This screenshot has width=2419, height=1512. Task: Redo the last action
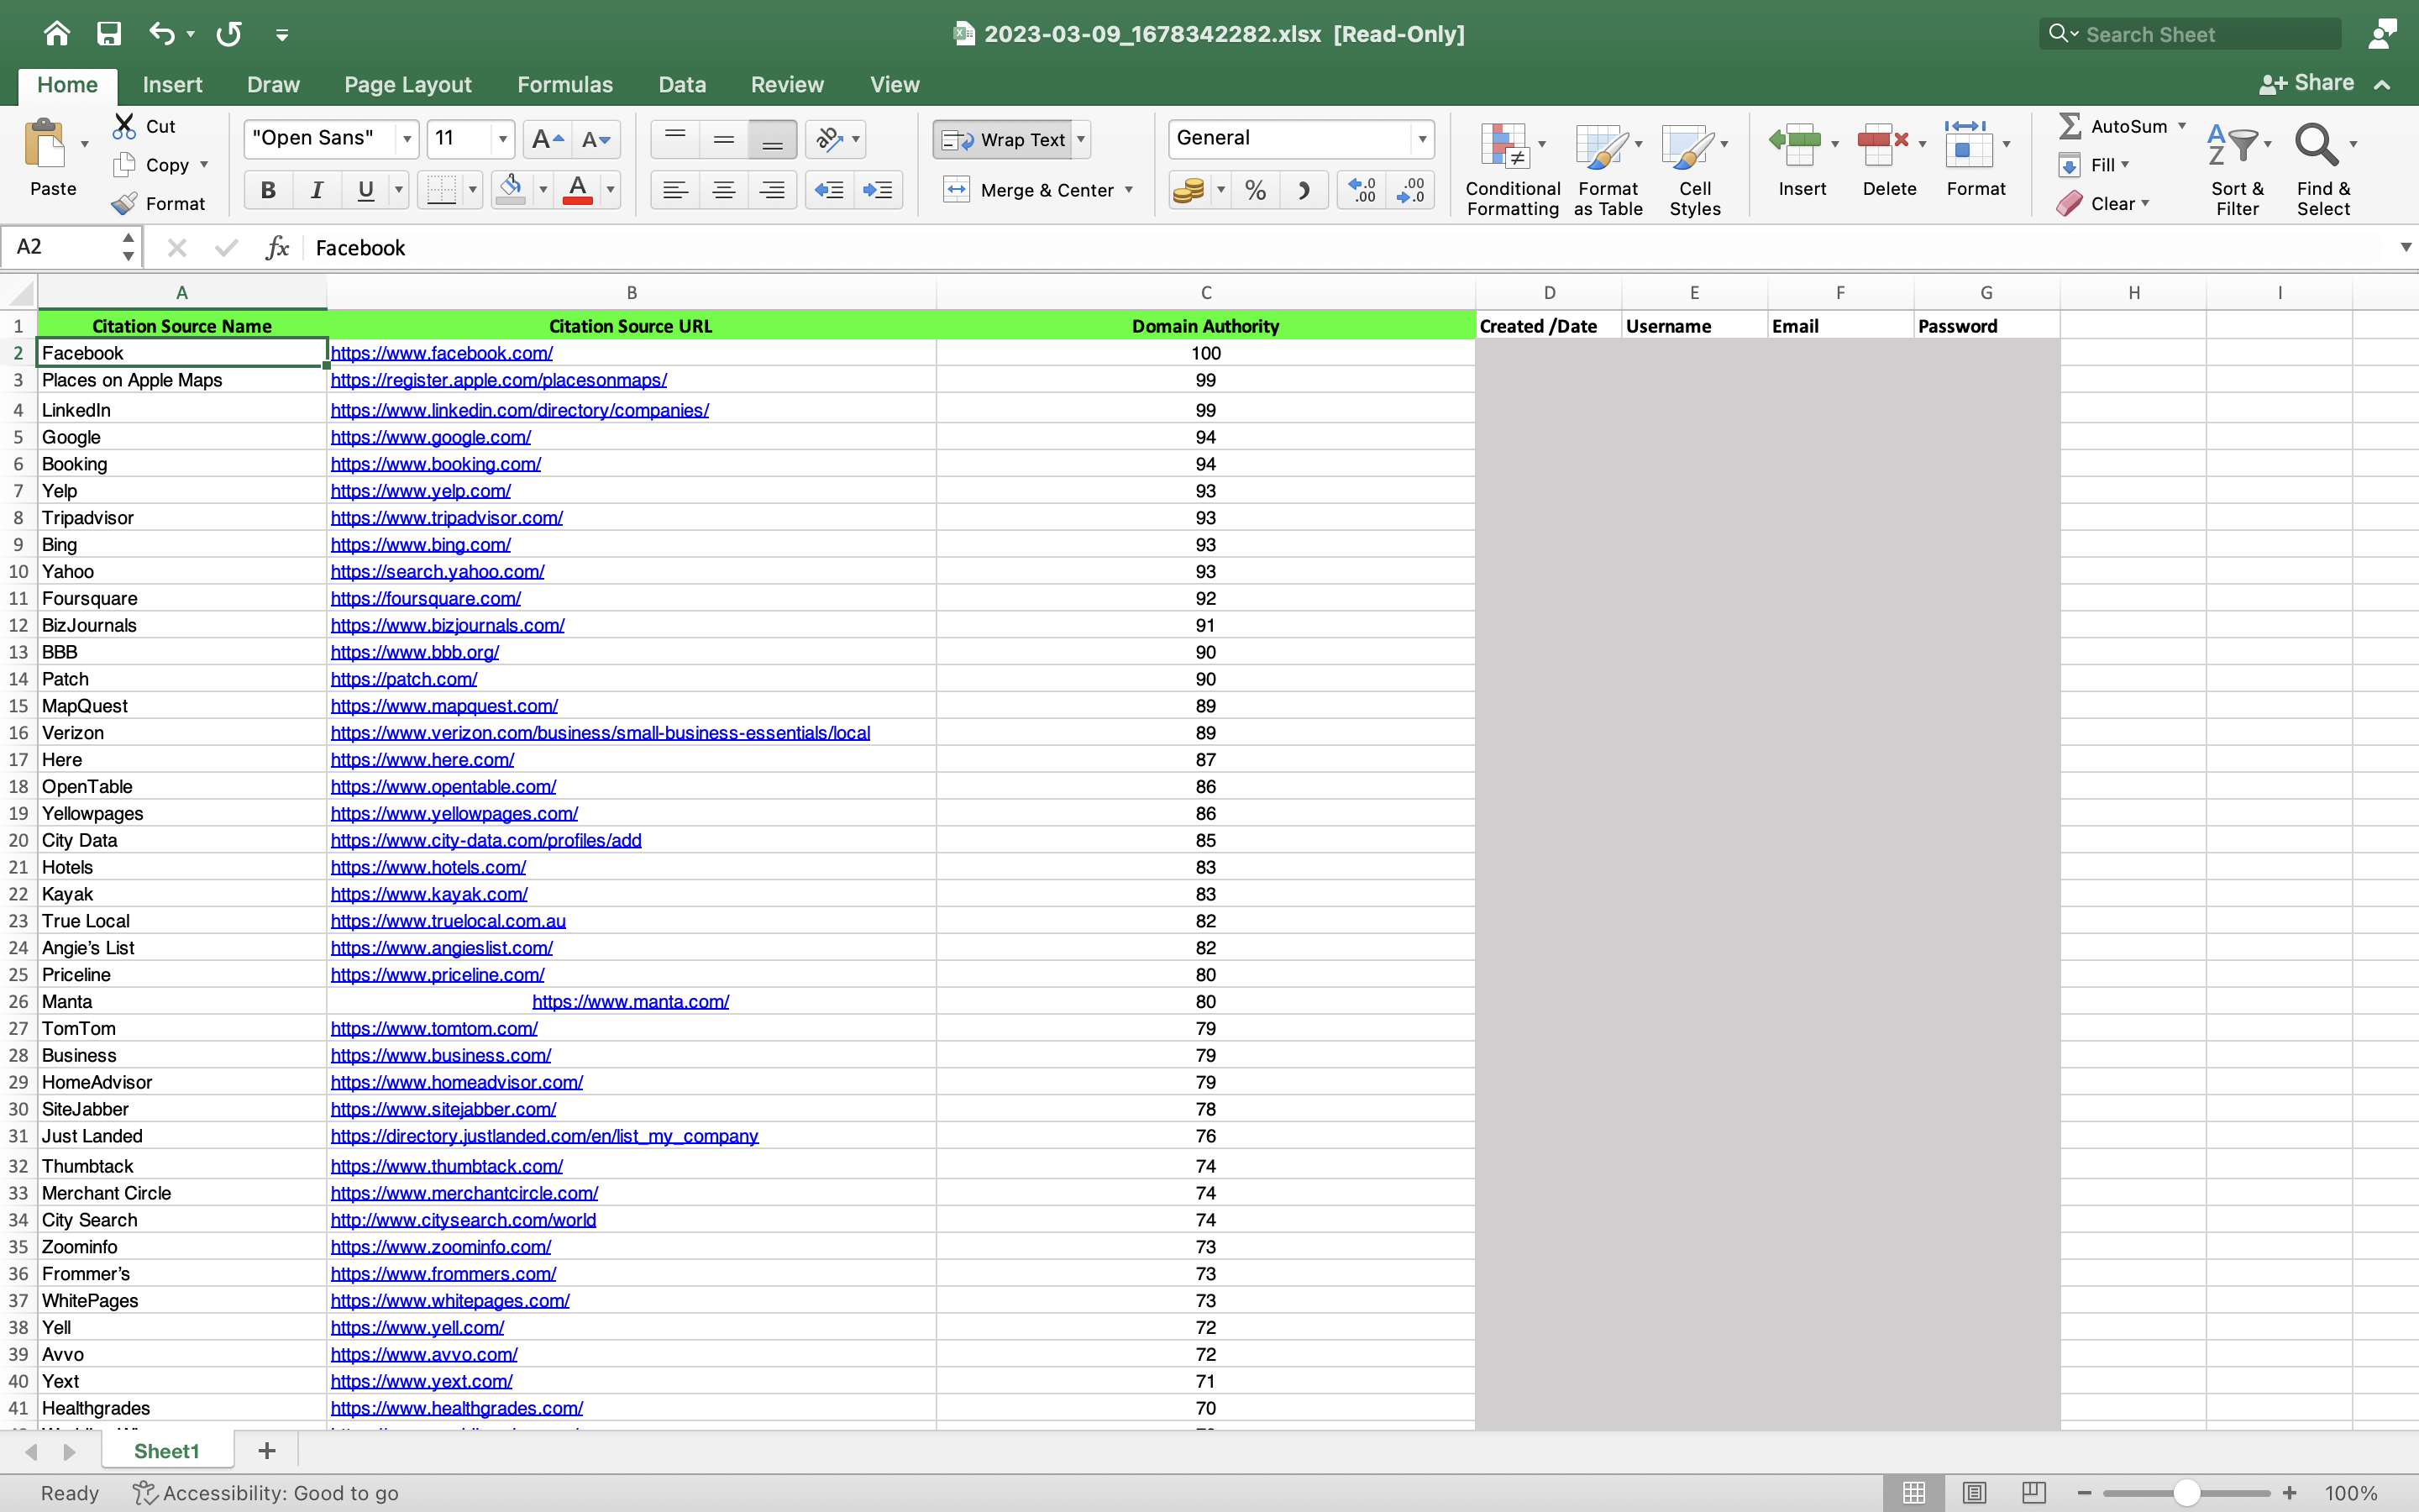coord(229,34)
